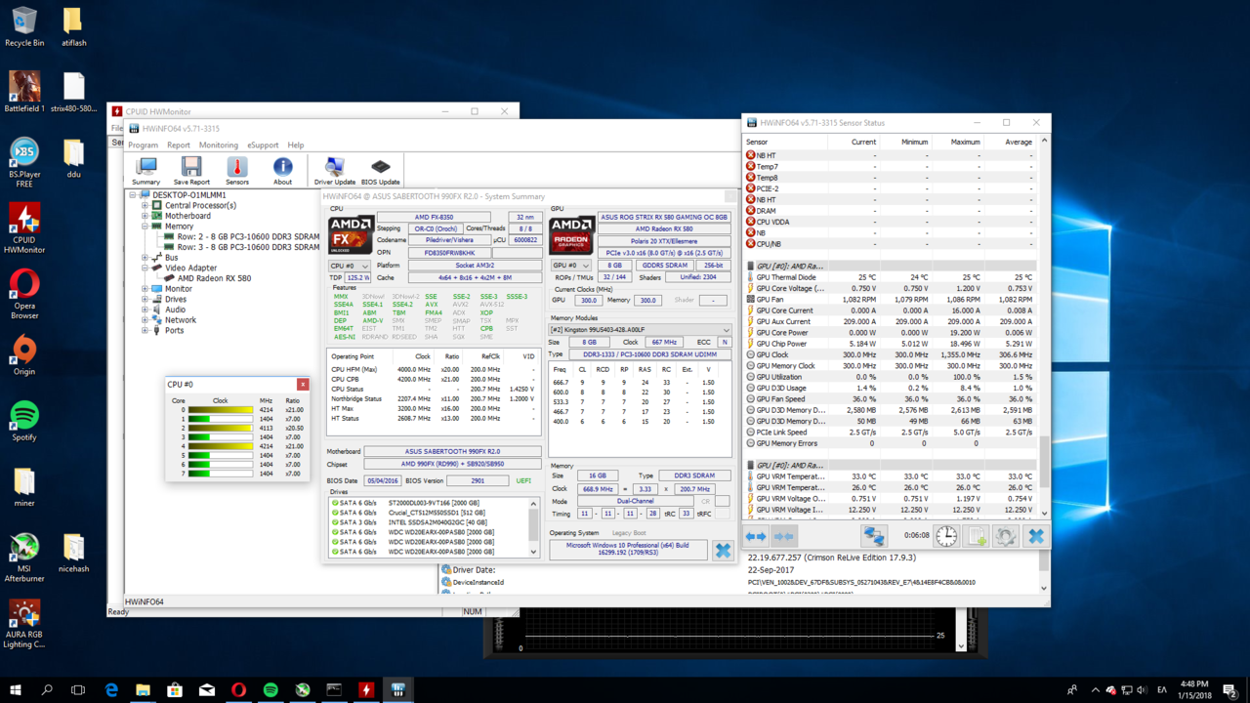Screen dimensions: 1250x703
Task: Launch Driver Update from toolbar
Action: pyautogui.click(x=334, y=171)
